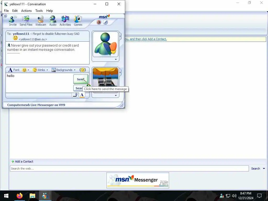Click Add a Contact in main window
268x201 pixels.
click(x=23, y=161)
